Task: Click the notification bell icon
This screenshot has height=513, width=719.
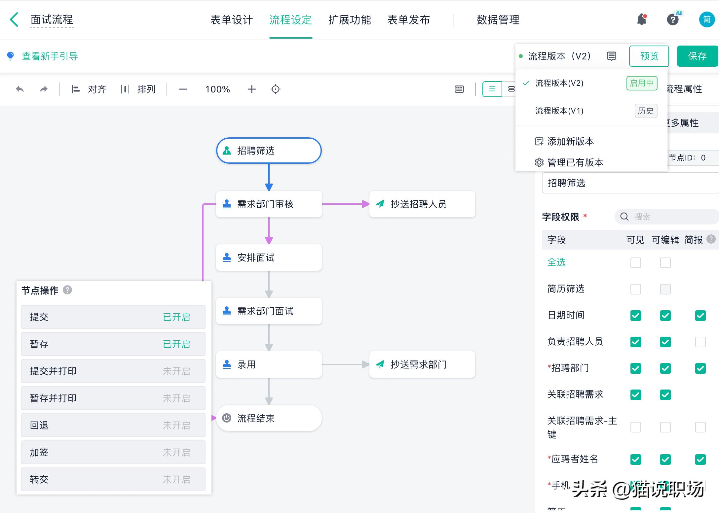Action: point(642,19)
